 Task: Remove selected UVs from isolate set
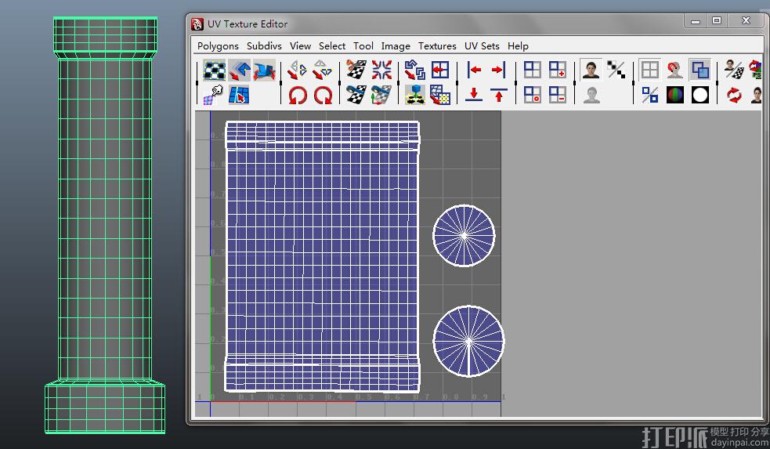558,95
